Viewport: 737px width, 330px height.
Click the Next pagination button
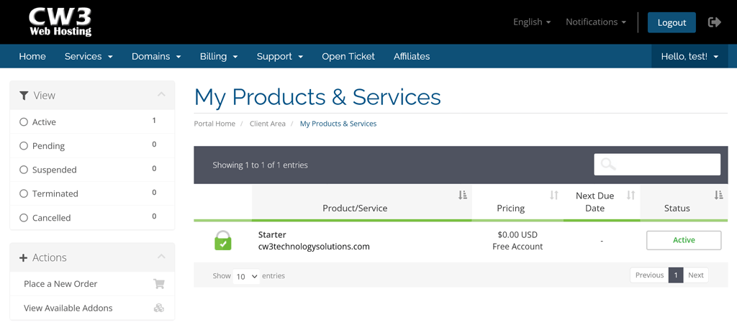(695, 275)
